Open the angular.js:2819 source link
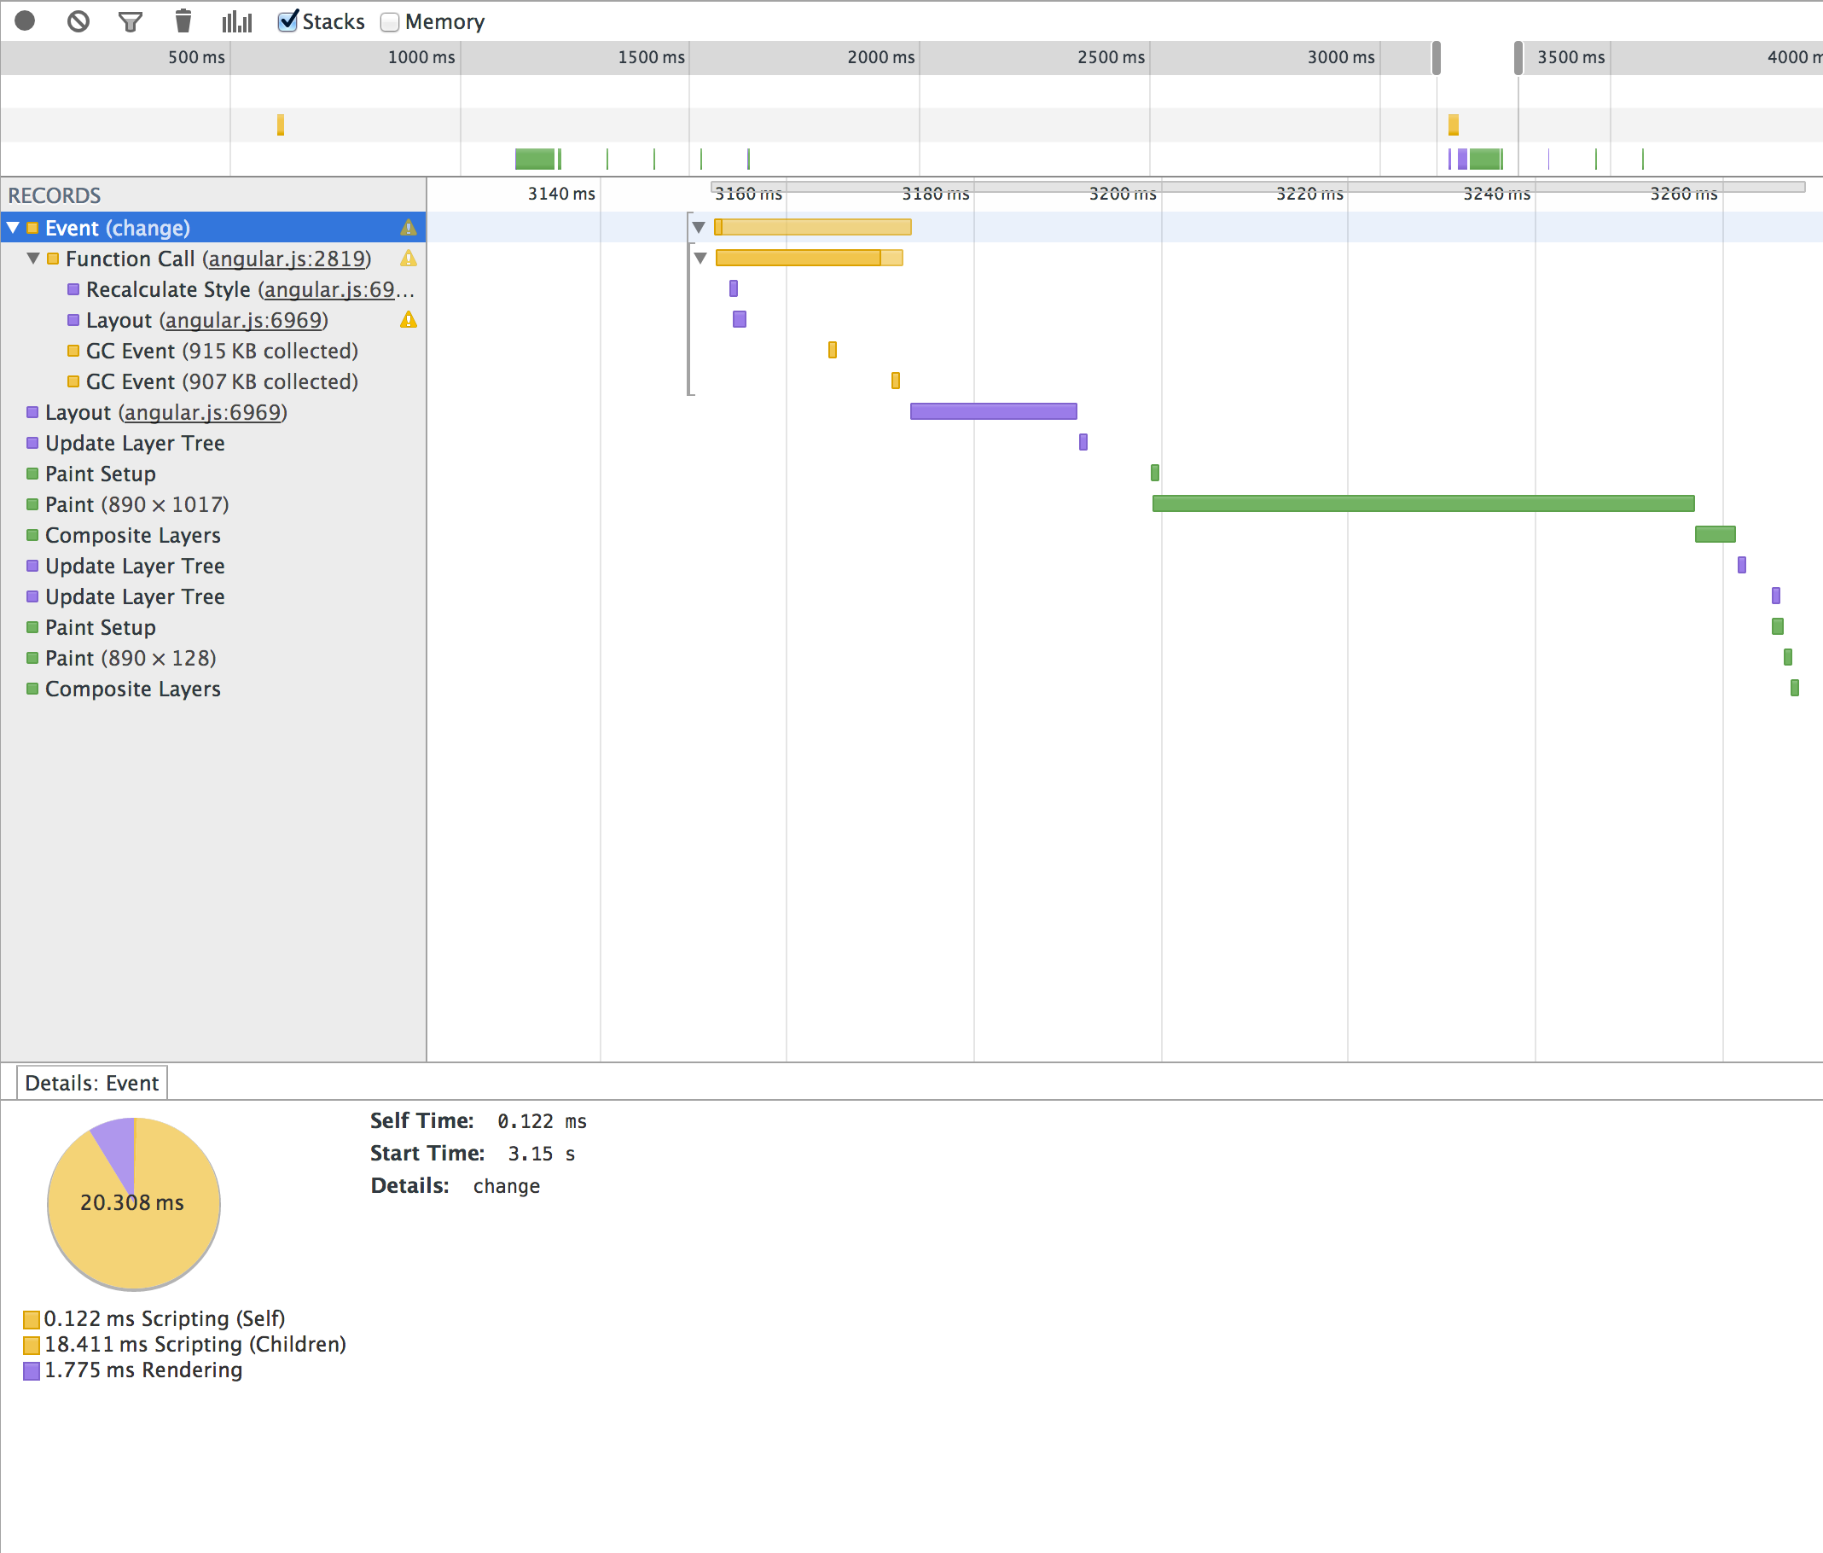The width and height of the screenshot is (1823, 1553). click(x=287, y=259)
